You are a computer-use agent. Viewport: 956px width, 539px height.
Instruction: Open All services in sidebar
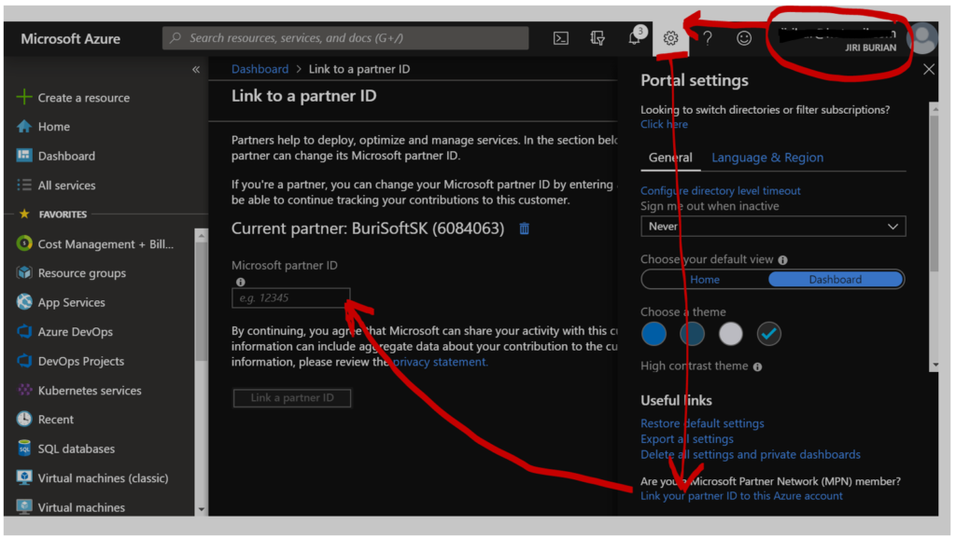tap(66, 186)
